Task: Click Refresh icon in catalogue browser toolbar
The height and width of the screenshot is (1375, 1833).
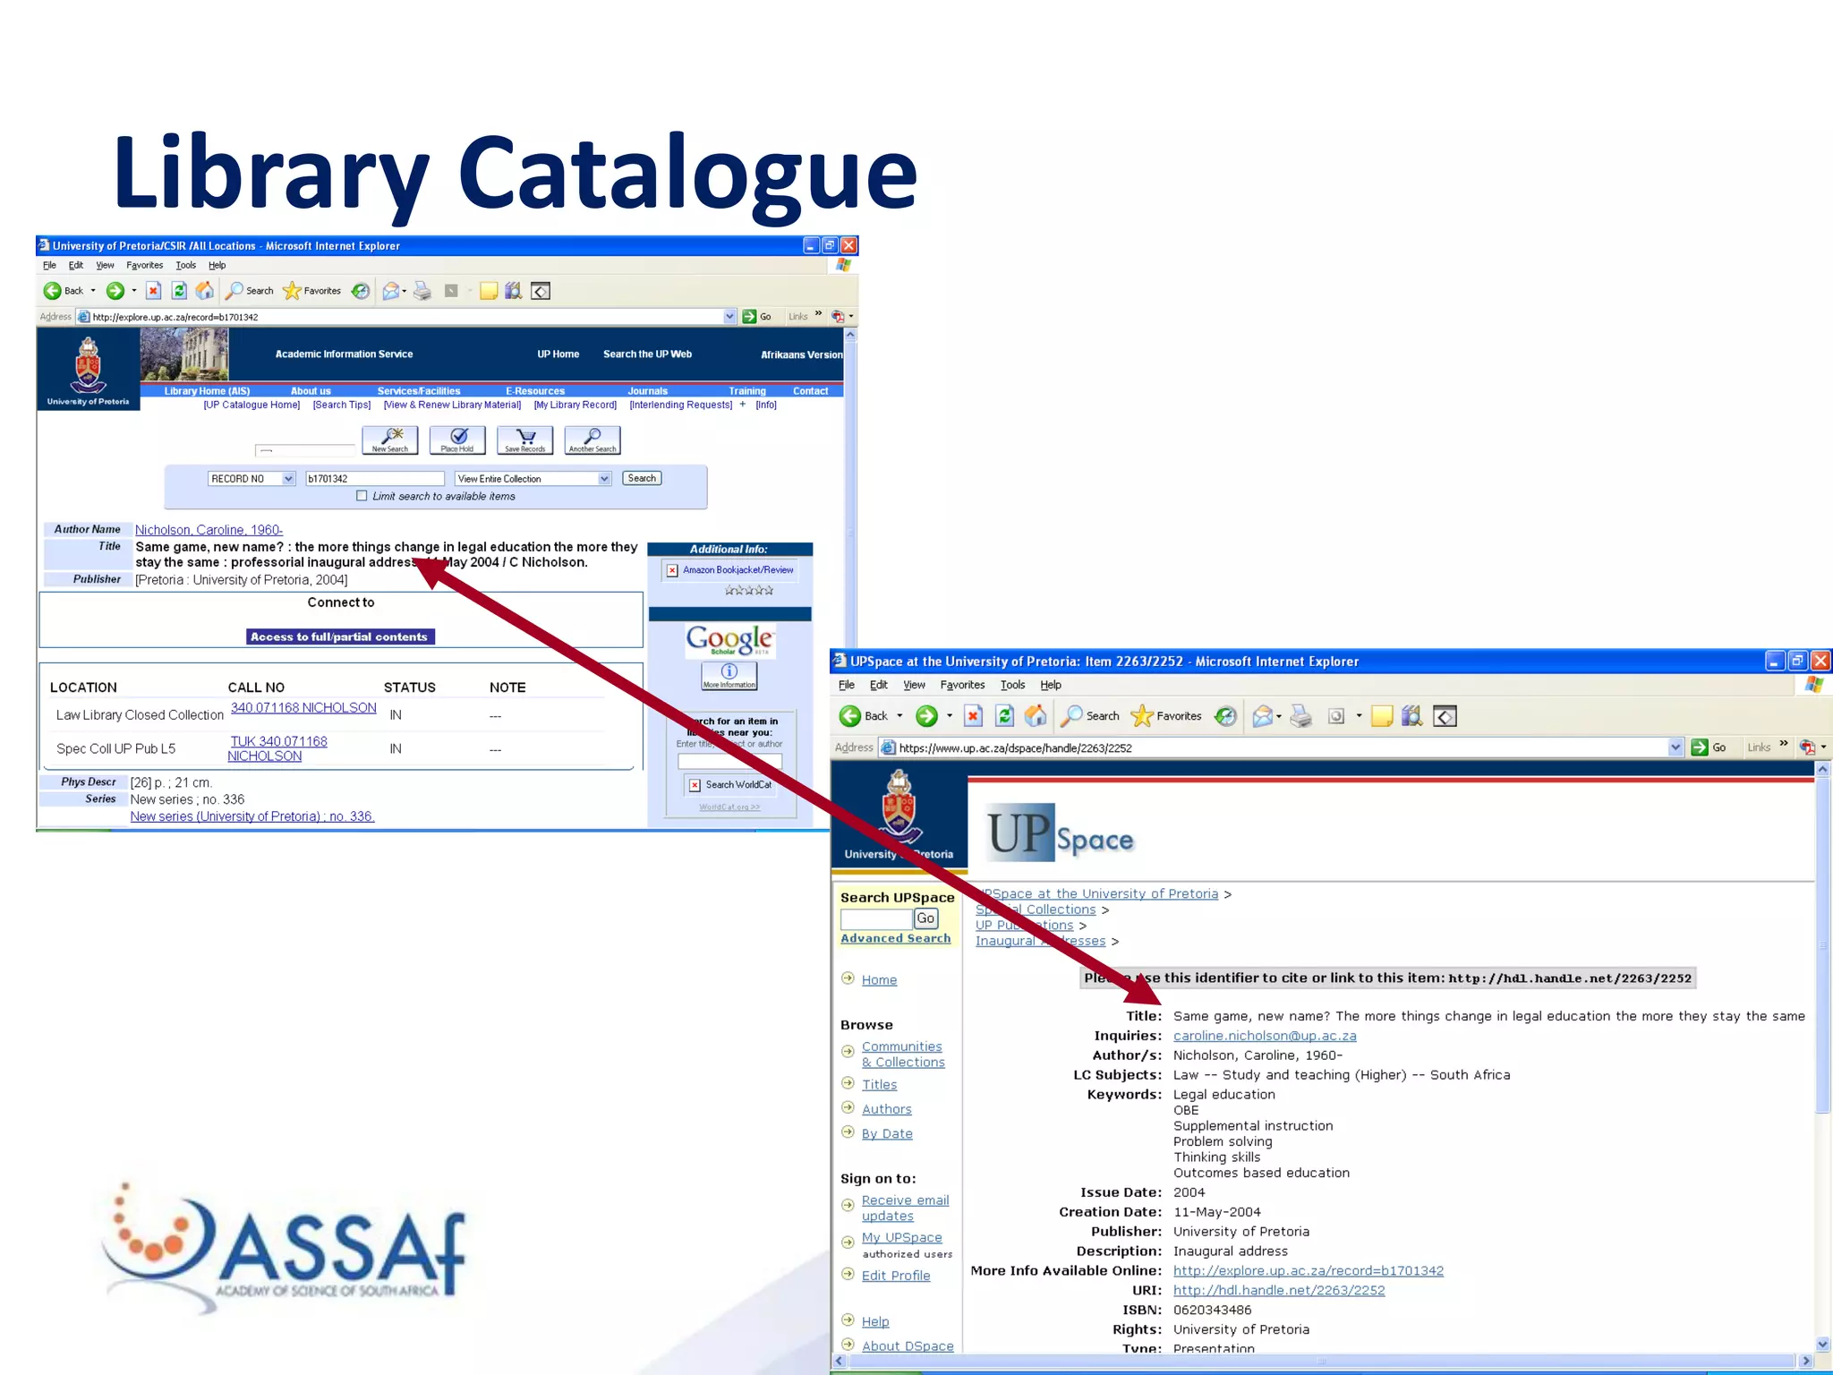Action: coord(179,291)
